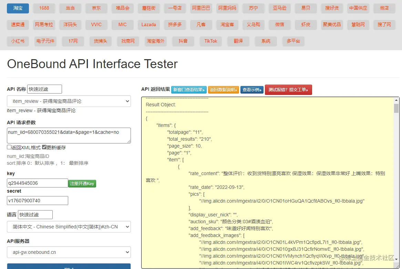Focus the 语言 quick filter field
This screenshot has width=402, height=269.
pos(35,215)
